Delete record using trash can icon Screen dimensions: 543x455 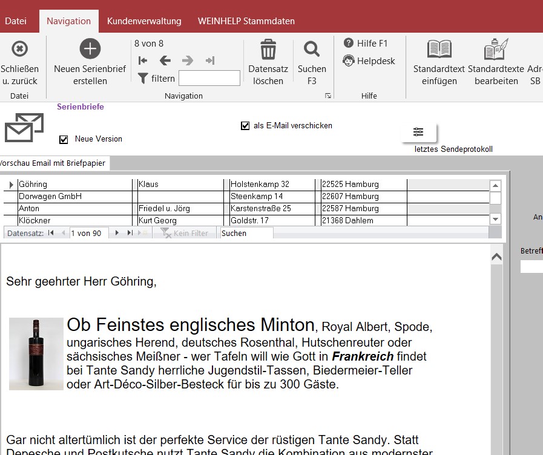(268, 49)
